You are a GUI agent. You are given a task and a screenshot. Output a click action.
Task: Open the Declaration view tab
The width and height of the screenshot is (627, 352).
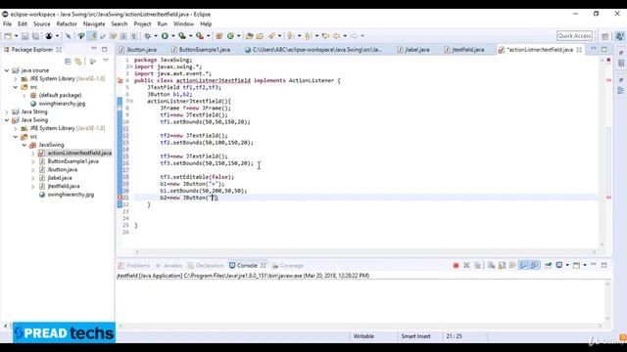point(206,266)
